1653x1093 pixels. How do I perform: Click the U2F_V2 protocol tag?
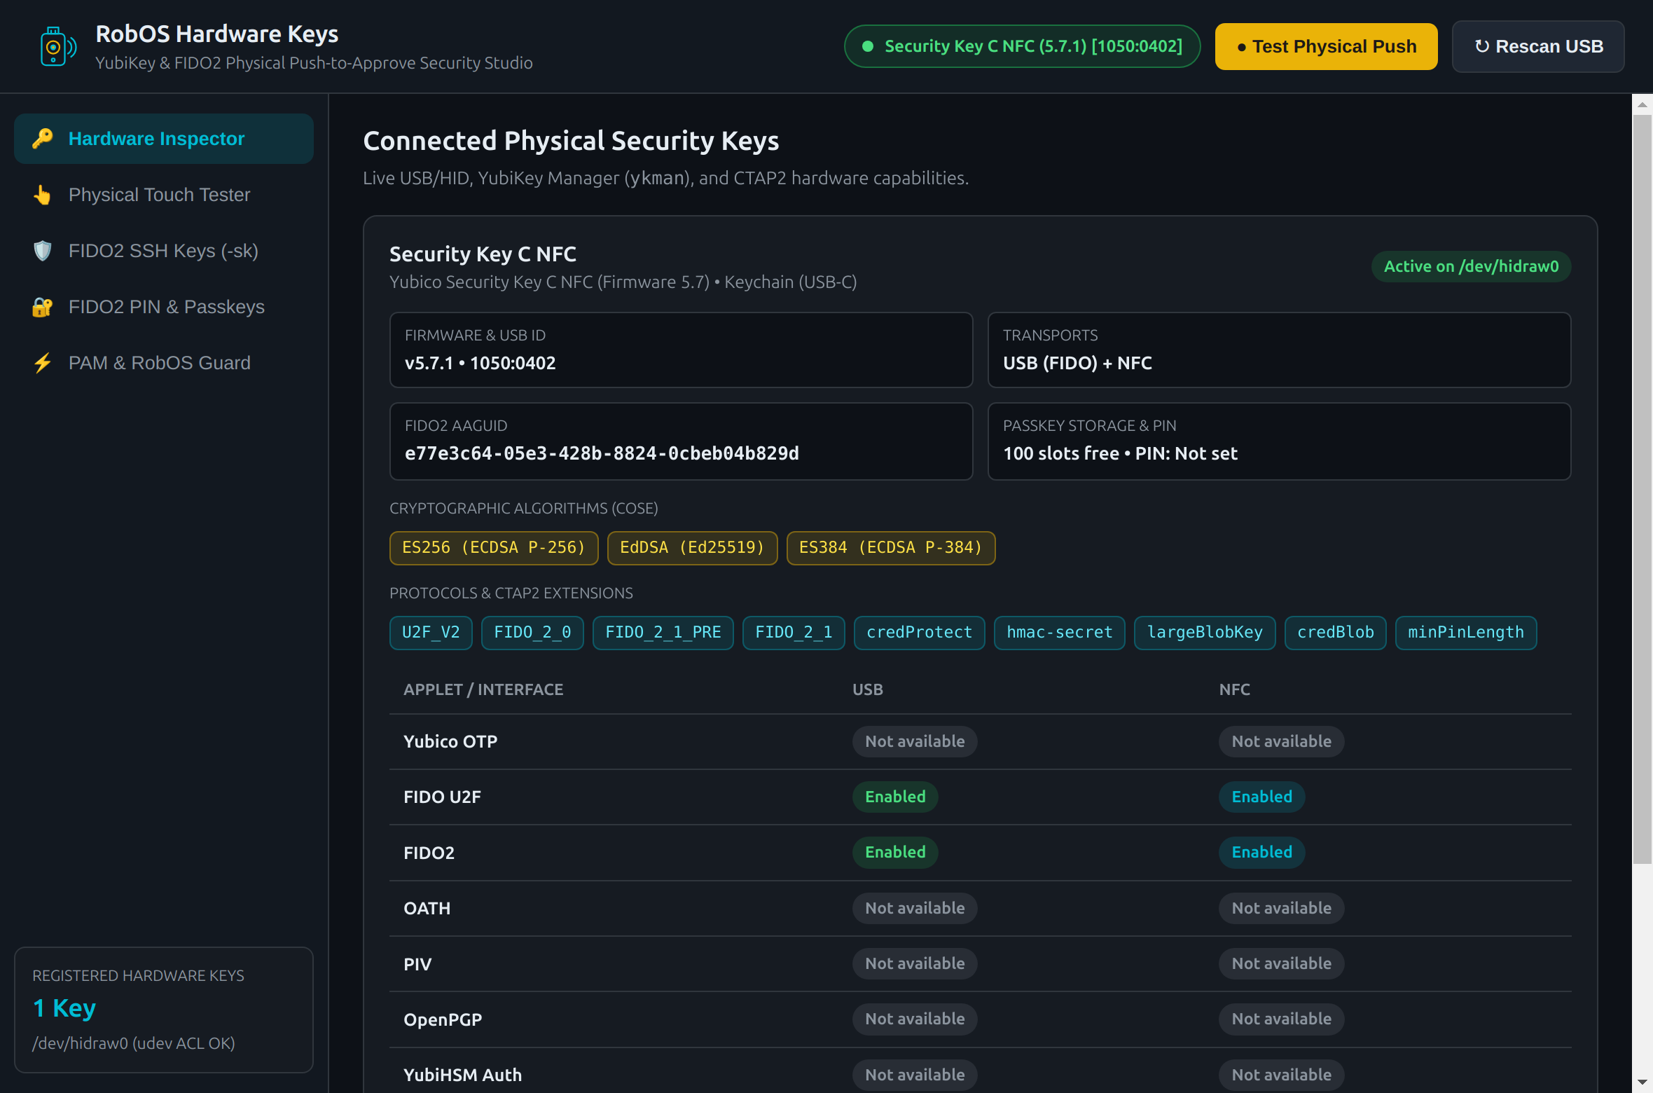[x=431, y=633]
